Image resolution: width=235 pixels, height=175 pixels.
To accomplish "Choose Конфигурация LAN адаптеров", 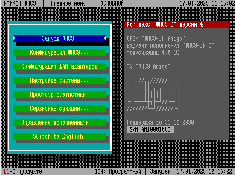I will pos(59,66).
